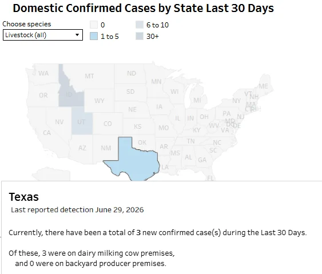Click the Nevada (NV) state shape
The image size is (322, 274).
59,122
